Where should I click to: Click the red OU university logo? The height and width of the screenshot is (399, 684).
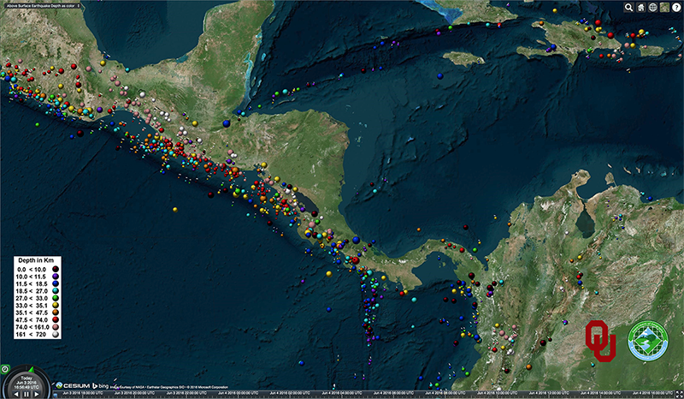click(601, 341)
